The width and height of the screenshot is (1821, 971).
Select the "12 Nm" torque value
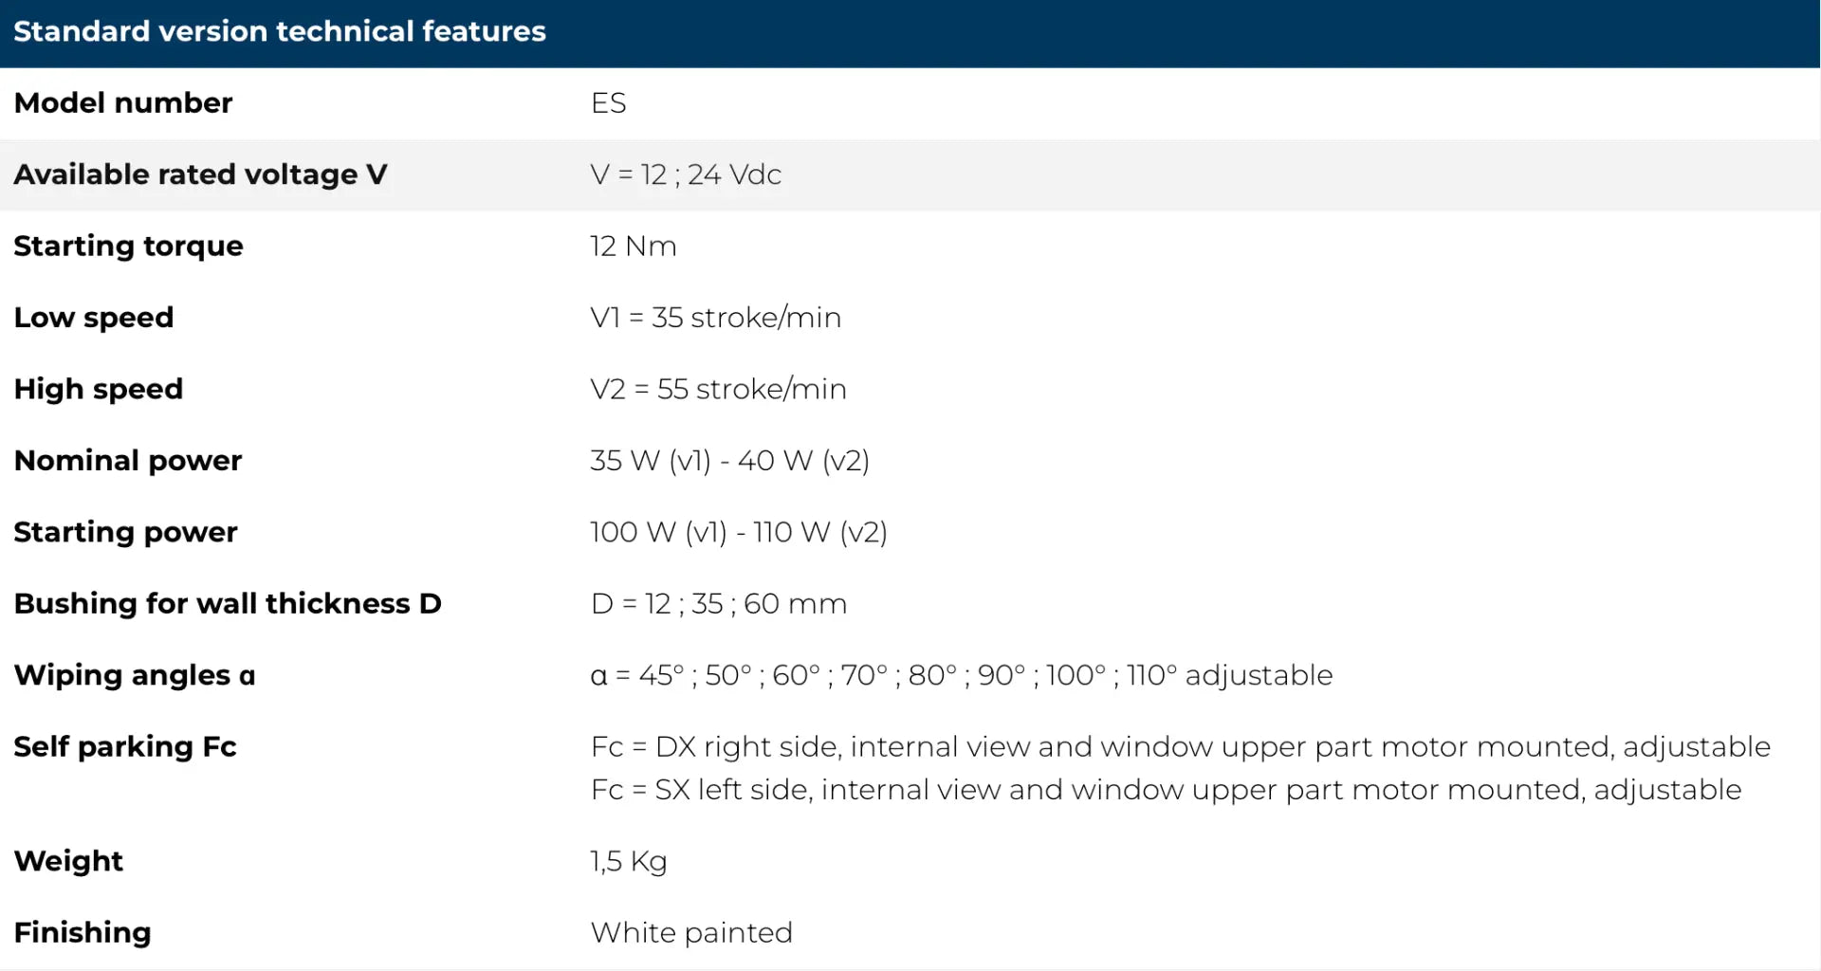click(633, 246)
